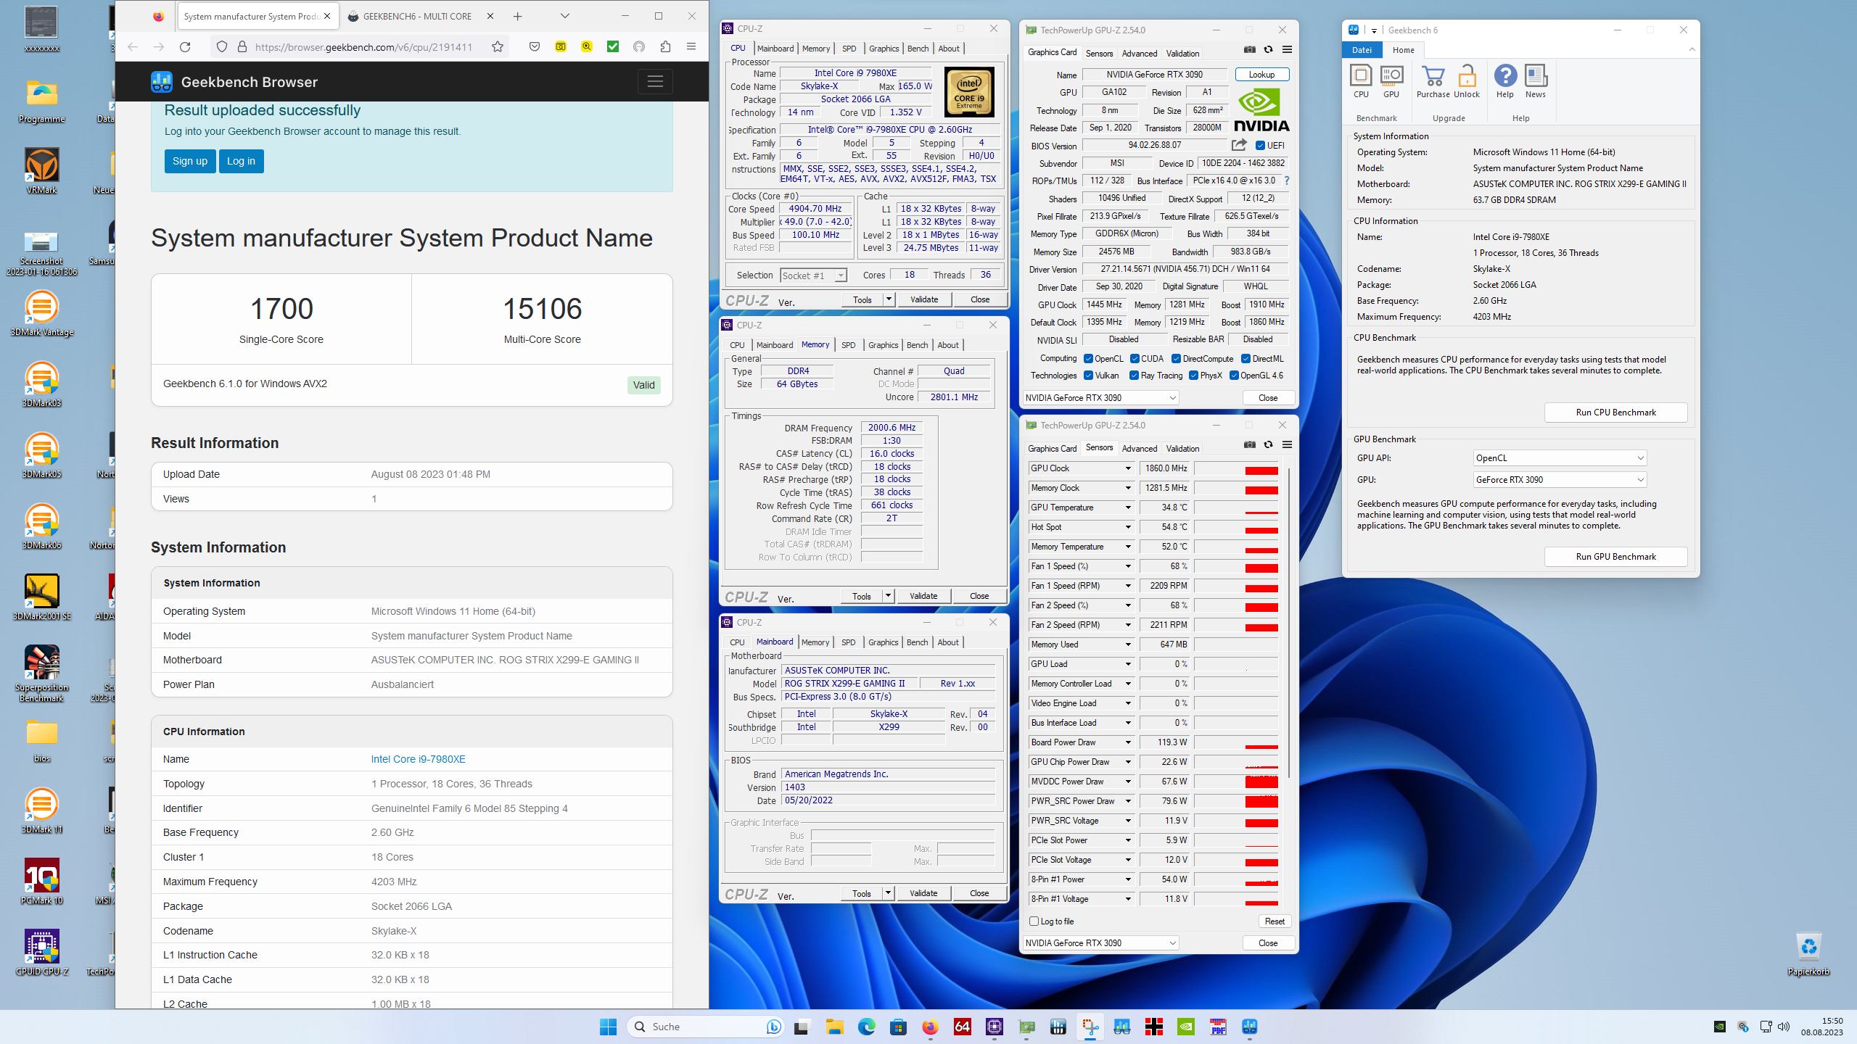Screen dimensions: 1857x1044
Task: Expand Tools dropdown arrow in top CPU-Z window
Action: [889, 299]
